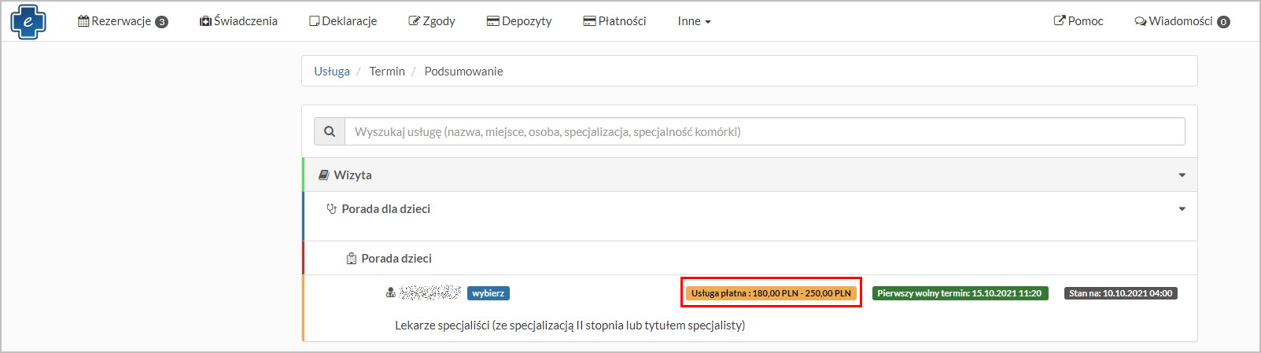Image resolution: width=1261 pixels, height=353 pixels.
Task: Select the Porada dla dzieci row
Action: [x=750, y=216]
